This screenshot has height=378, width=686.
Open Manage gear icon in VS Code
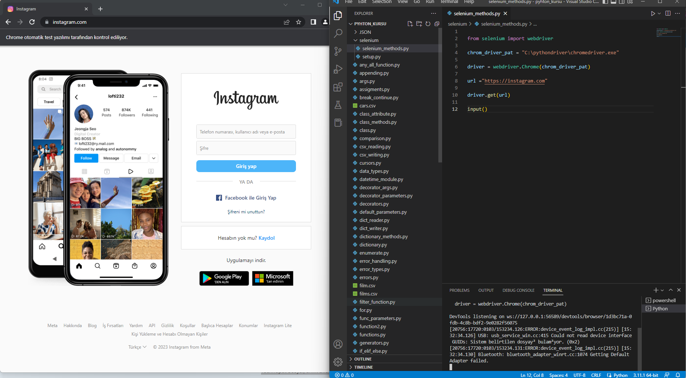point(338,362)
